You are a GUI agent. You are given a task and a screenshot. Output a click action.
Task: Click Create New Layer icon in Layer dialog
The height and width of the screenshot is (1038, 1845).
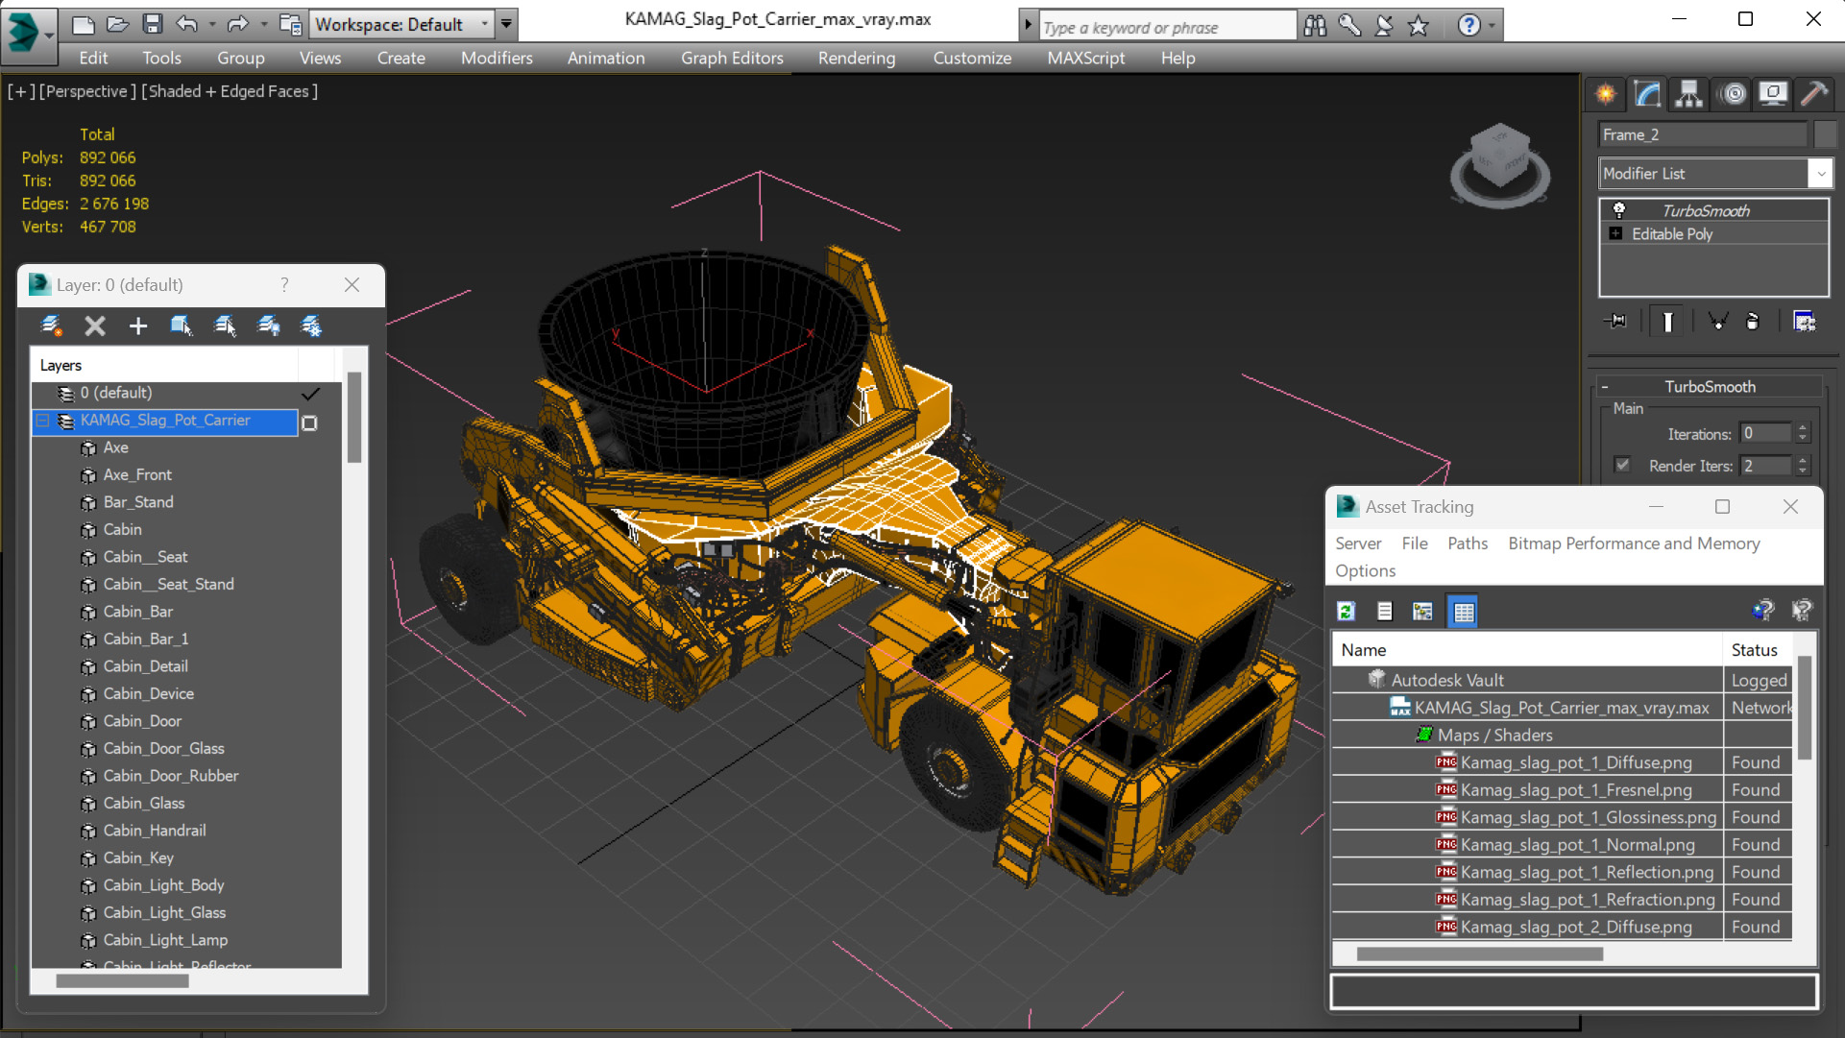tap(52, 326)
